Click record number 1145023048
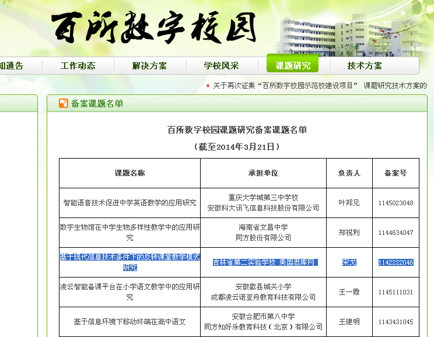The image size is (434, 337). (x=395, y=203)
